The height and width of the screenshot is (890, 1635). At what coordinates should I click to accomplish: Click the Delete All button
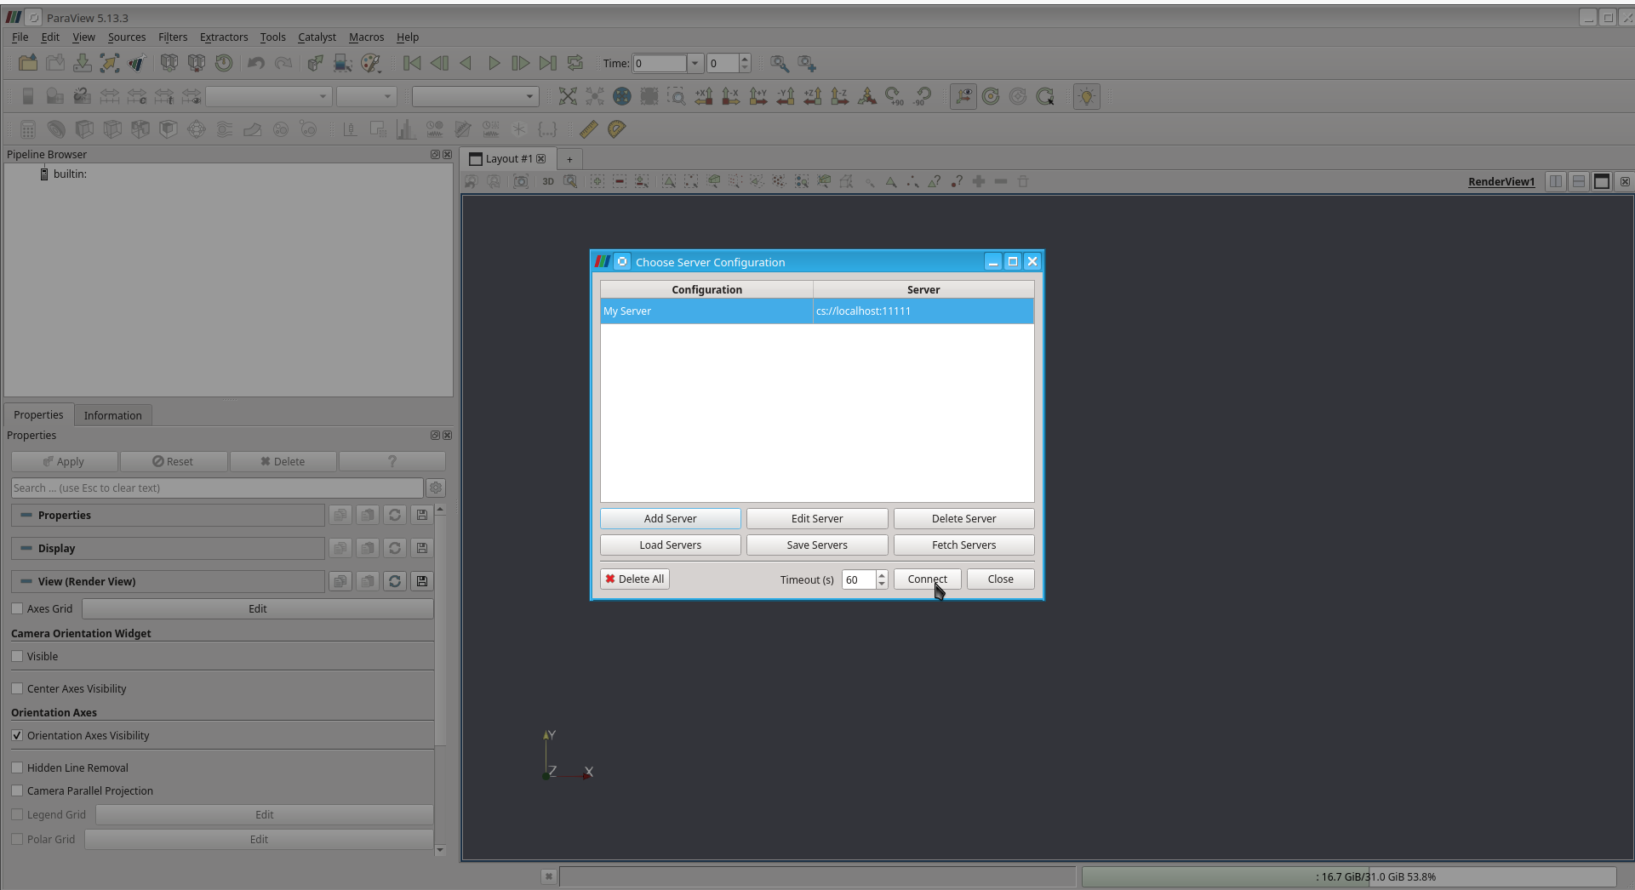pos(635,579)
